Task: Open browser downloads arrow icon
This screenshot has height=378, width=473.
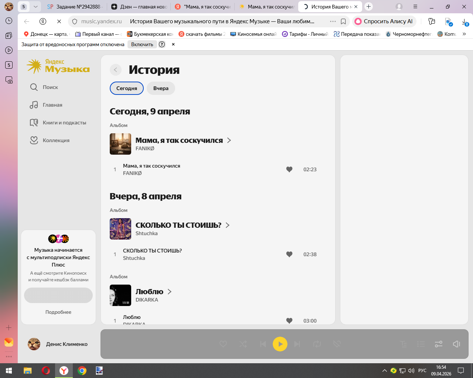Action: 465,22
